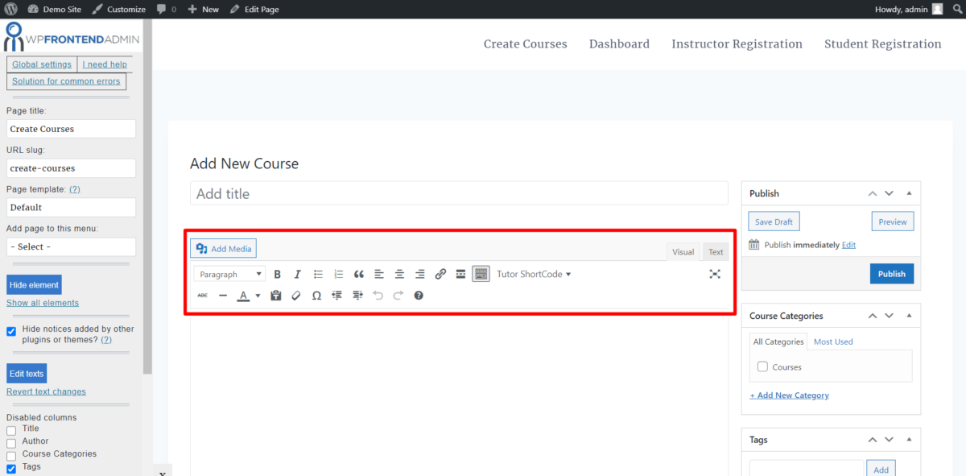The width and height of the screenshot is (966, 476).
Task: Click the Publish button
Action: (892, 273)
